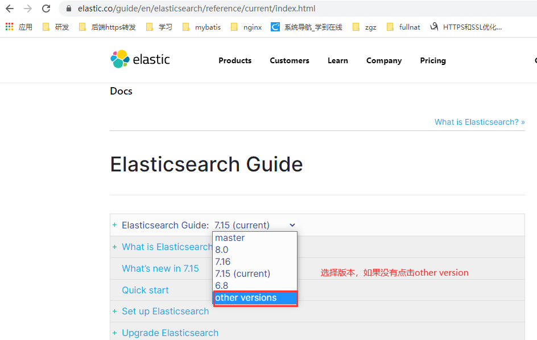Open the 研发 bookmark folder

[x=56, y=27]
